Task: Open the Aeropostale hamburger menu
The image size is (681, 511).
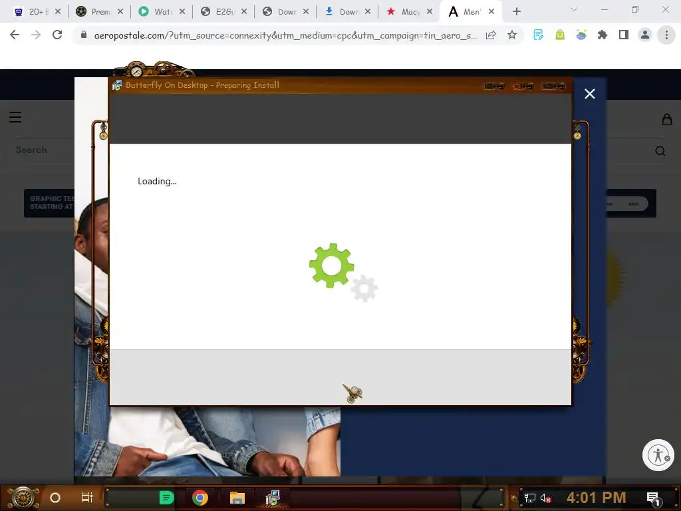Action: coord(15,117)
